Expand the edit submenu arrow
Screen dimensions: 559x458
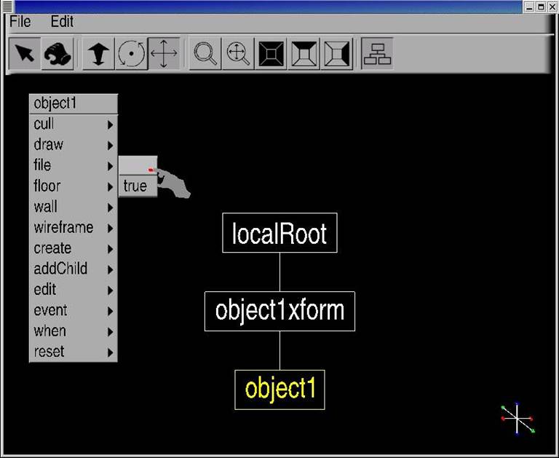(111, 291)
